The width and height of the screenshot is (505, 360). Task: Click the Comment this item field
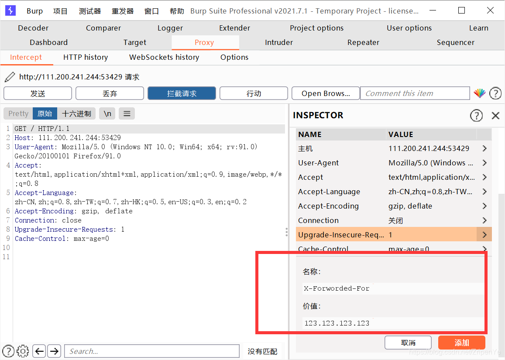coord(415,93)
